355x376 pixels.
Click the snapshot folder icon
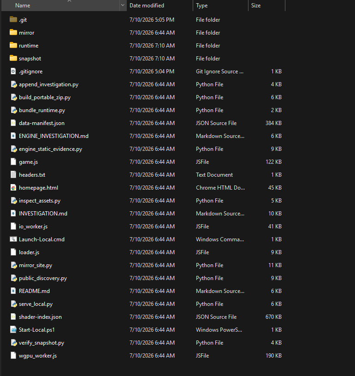(x=13, y=58)
